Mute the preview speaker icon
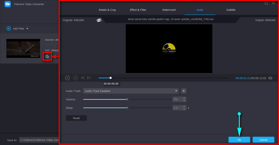This screenshot has height=145, width=279. click(x=270, y=78)
